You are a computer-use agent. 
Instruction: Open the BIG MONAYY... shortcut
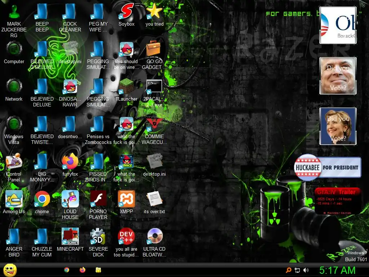(x=42, y=162)
